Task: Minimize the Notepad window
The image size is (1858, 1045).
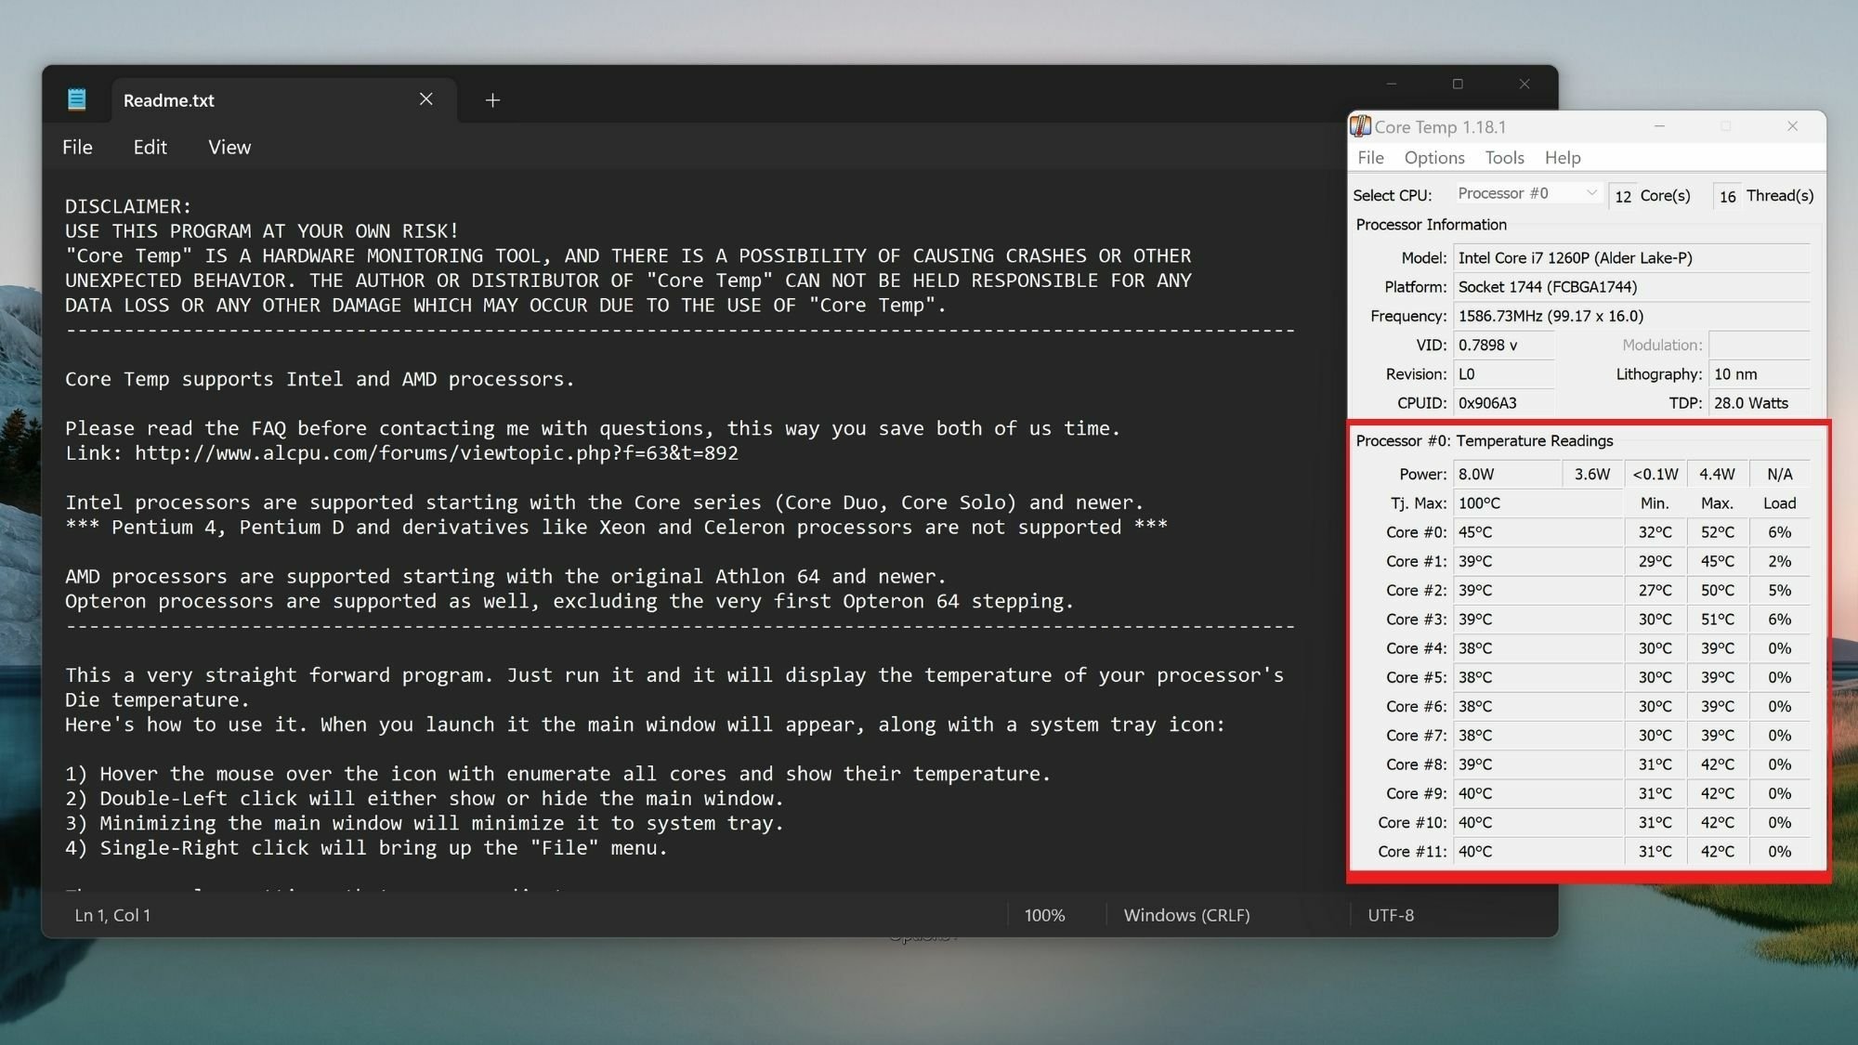Action: [x=1391, y=85]
